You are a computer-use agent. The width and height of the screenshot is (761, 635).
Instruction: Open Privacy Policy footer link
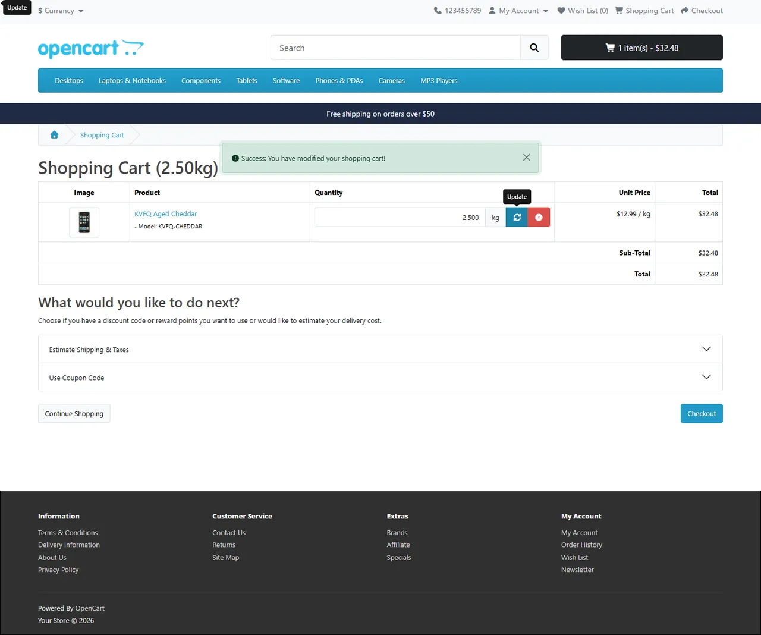coord(58,570)
